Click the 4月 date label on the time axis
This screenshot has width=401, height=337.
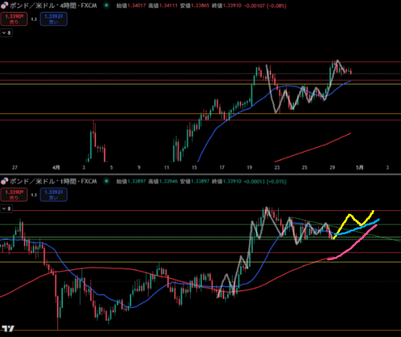[x=56, y=167]
